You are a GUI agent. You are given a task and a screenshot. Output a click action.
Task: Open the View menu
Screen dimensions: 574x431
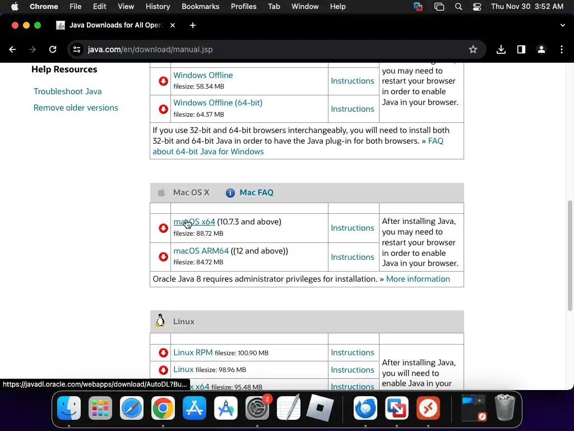126,7
